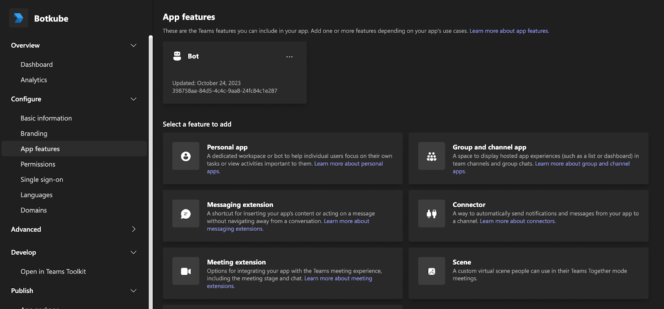The width and height of the screenshot is (664, 309).
Task: Expand the Advanced section chevron
Action: 134,229
